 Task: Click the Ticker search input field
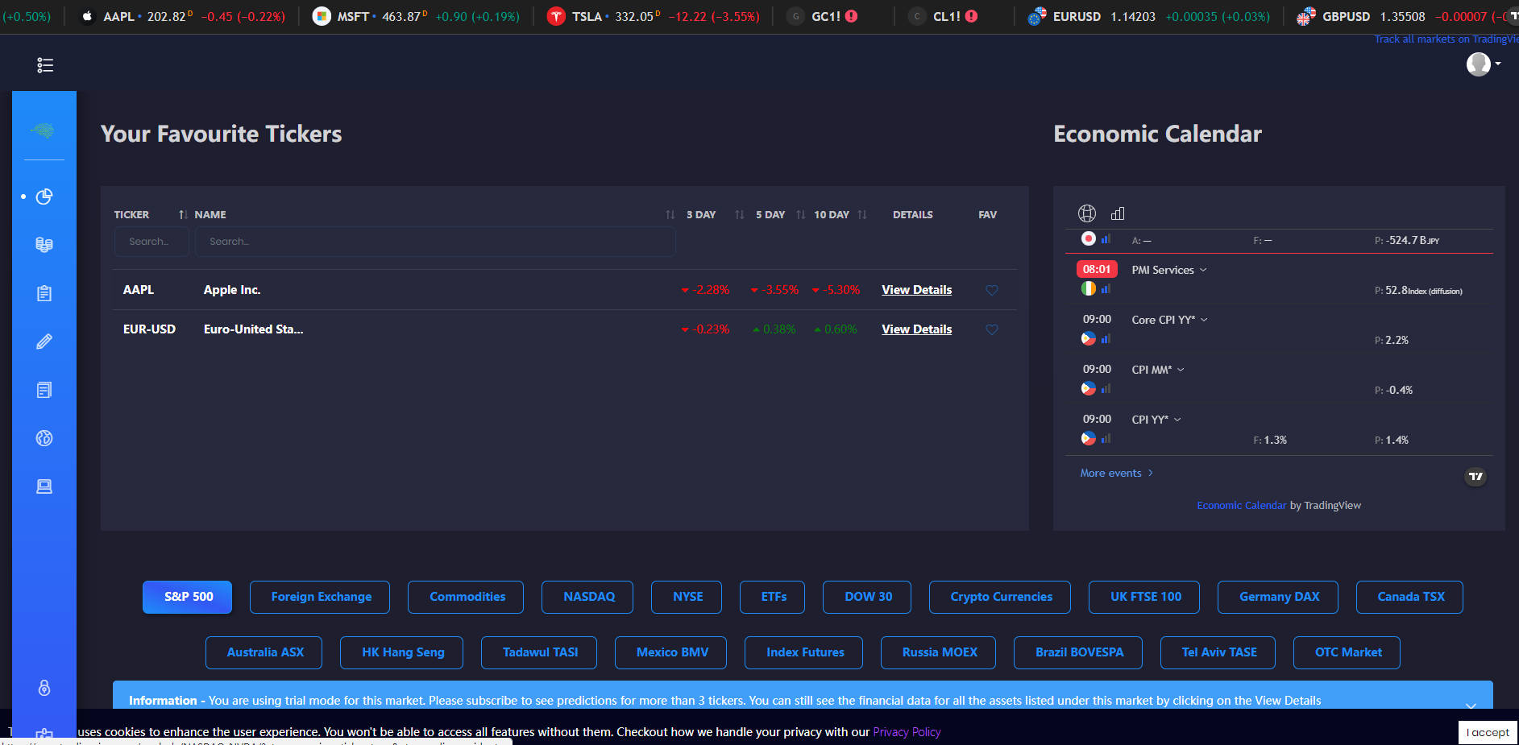pyautogui.click(x=151, y=242)
